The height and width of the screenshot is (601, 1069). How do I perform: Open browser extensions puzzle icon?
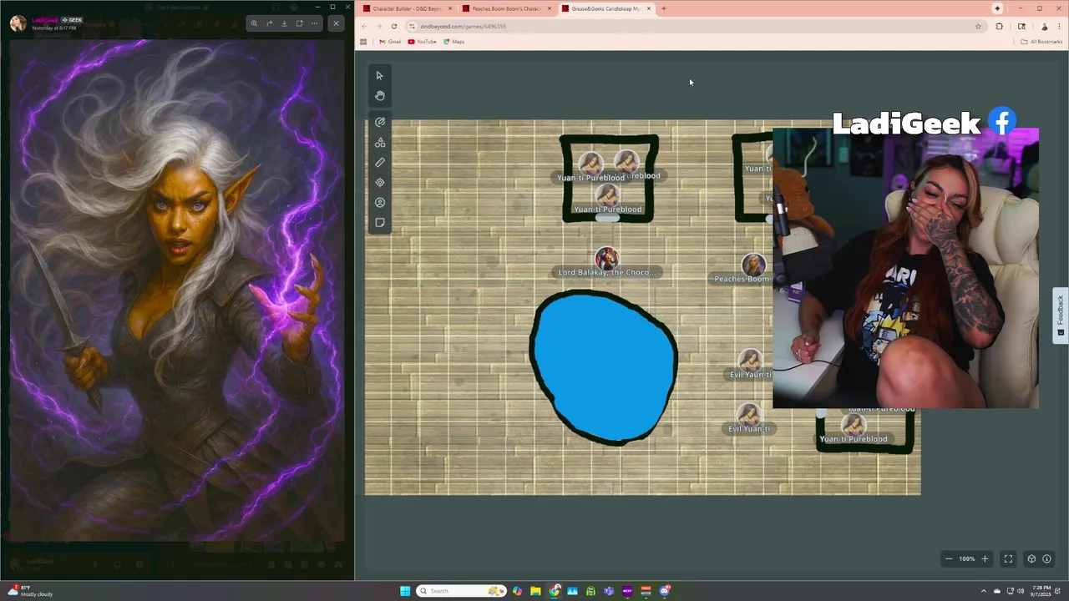click(1000, 26)
